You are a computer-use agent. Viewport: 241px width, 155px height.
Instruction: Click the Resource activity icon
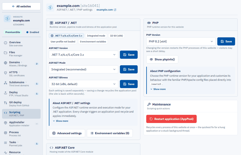5,153
